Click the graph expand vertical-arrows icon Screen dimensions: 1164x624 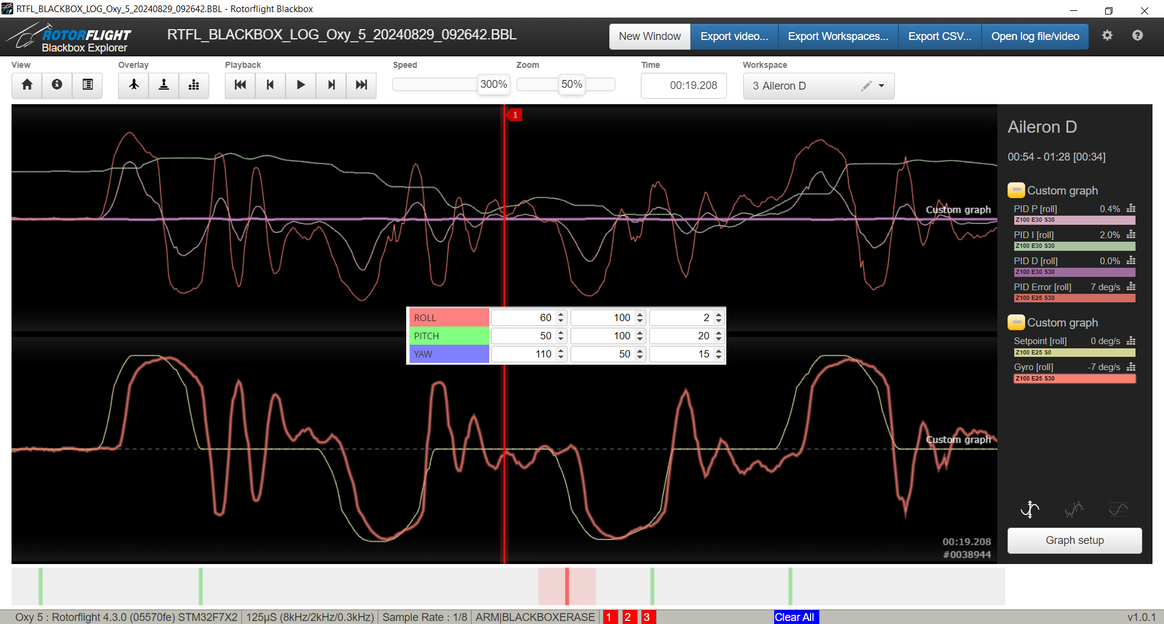1029,509
